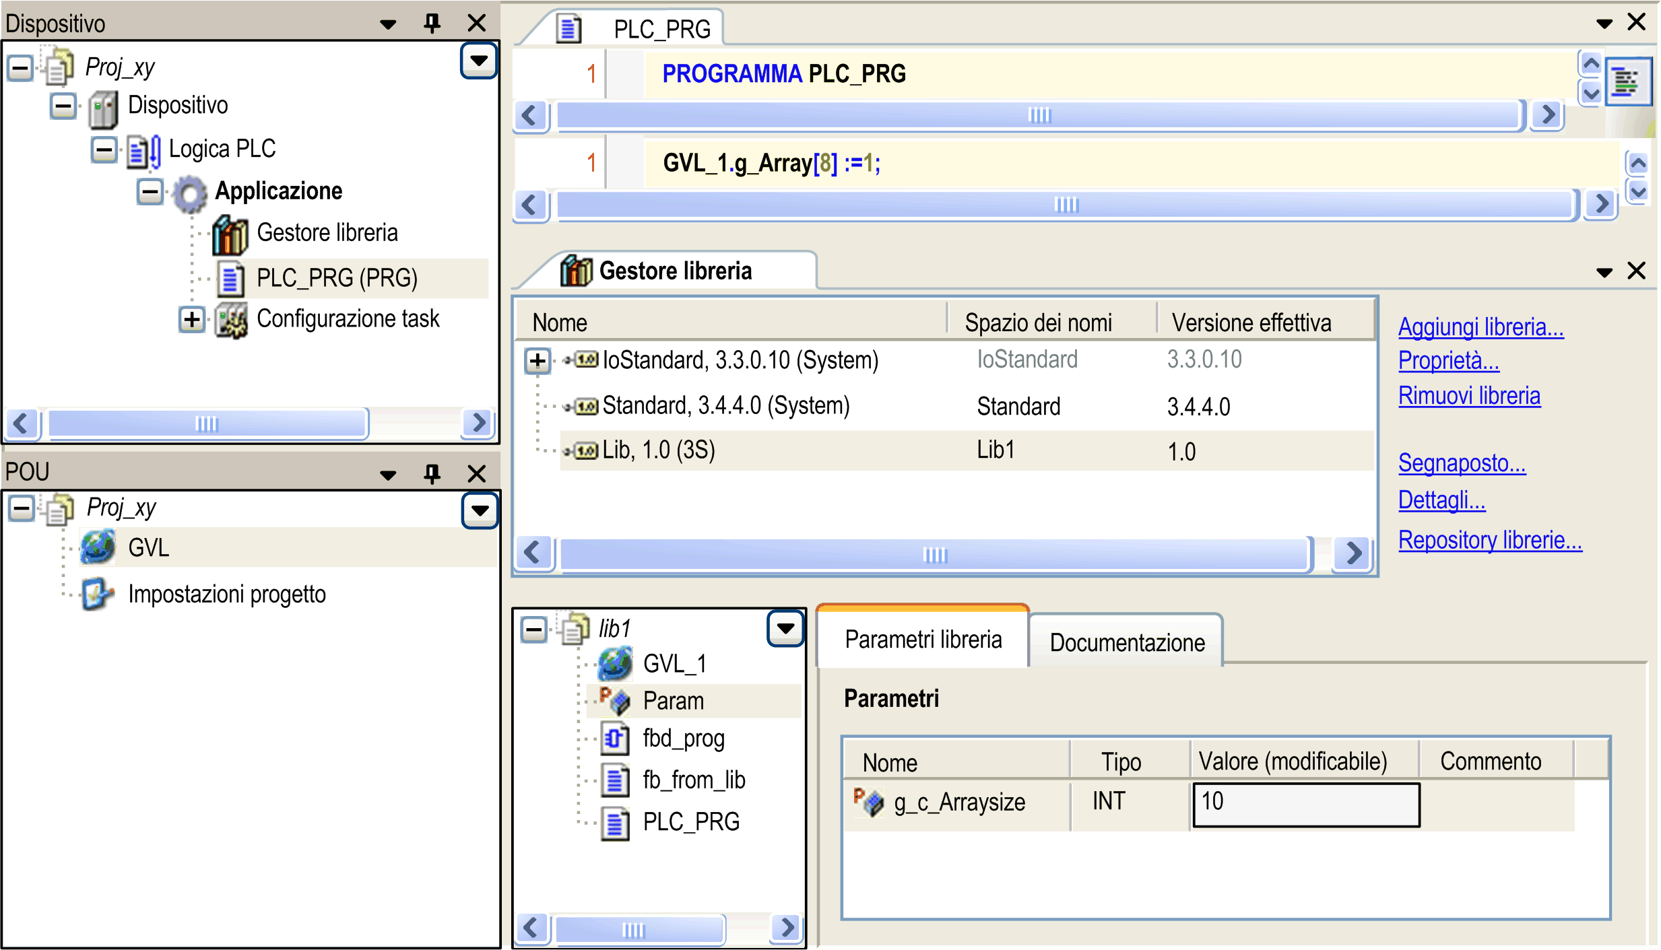
Task: Click the Dispositivo panel horizontal scrollbar thumb
Action: (x=207, y=423)
